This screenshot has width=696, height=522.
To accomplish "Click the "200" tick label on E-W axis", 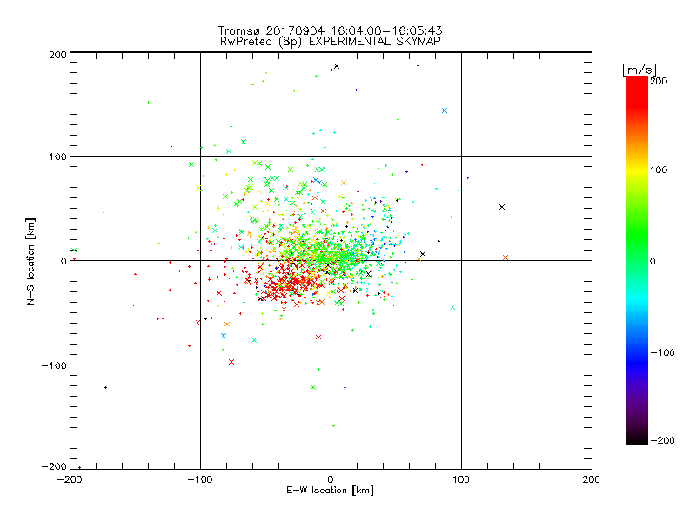I will pos(592,479).
